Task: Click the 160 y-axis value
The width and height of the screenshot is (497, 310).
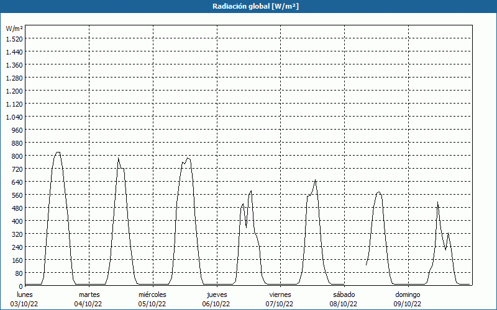Action: (x=17, y=260)
